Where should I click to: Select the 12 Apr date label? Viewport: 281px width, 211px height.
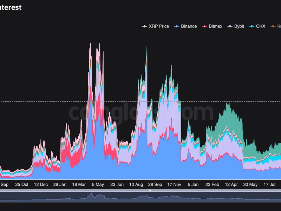(x=231, y=184)
